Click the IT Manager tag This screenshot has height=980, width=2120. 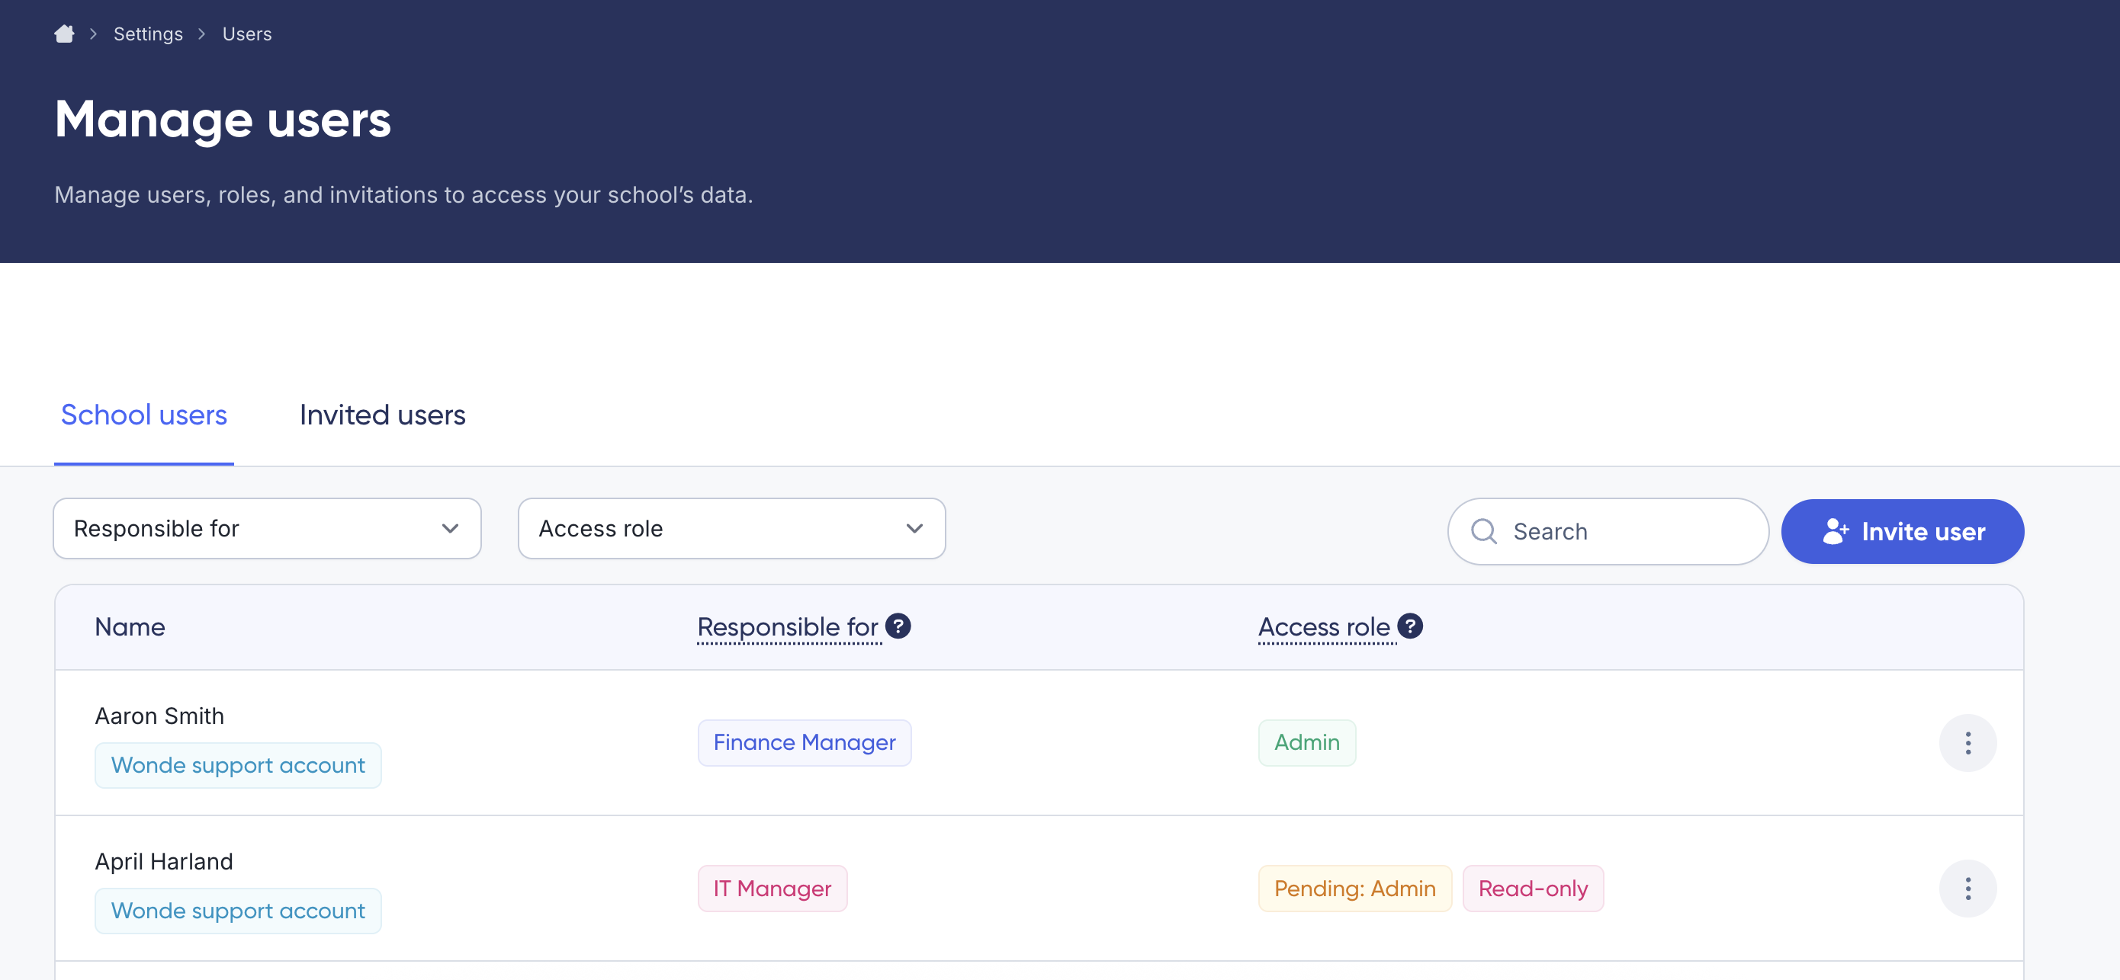tap(772, 888)
